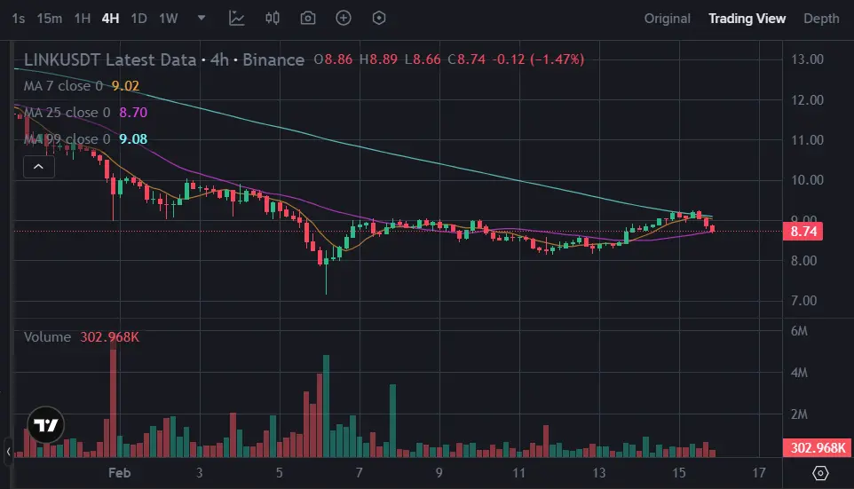Open chart settings hexagon icon in toolbar
Image resolution: width=854 pixels, height=489 pixels.
(379, 18)
